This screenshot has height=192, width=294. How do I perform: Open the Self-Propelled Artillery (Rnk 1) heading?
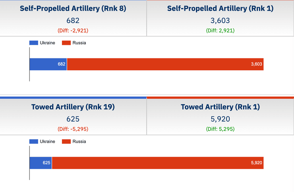click(x=220, y=8)
